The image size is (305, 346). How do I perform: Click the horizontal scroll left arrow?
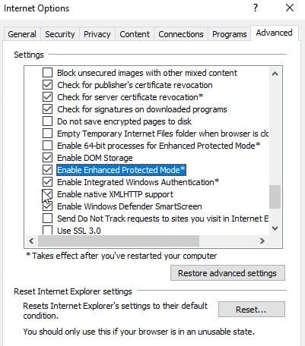tap(31, 241)
